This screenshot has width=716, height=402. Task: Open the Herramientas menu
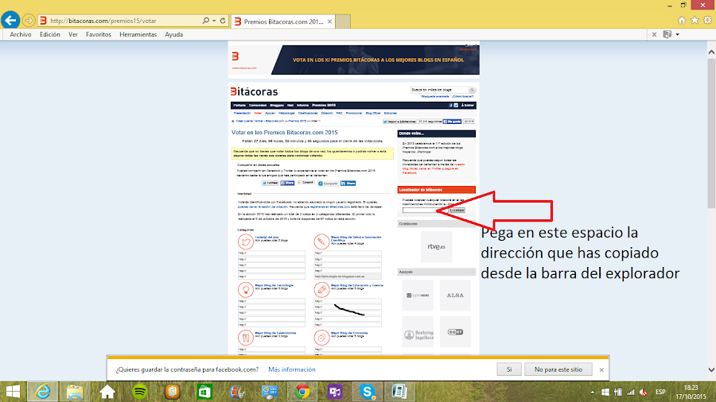click(138, 34)
